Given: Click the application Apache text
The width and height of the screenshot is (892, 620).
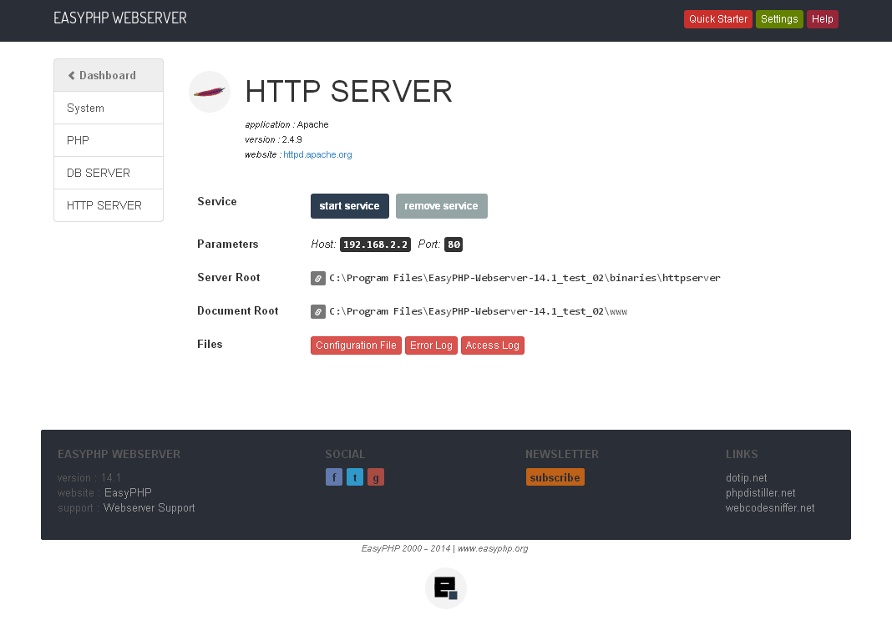Looking at the screenshot, I should (286, 124).
